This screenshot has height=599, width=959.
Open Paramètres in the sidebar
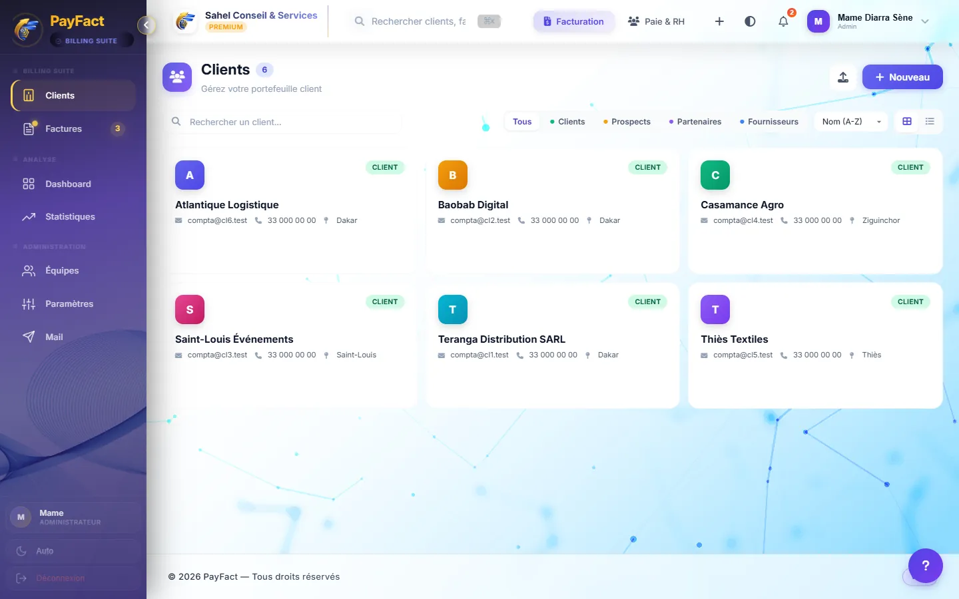coord(73,303)
